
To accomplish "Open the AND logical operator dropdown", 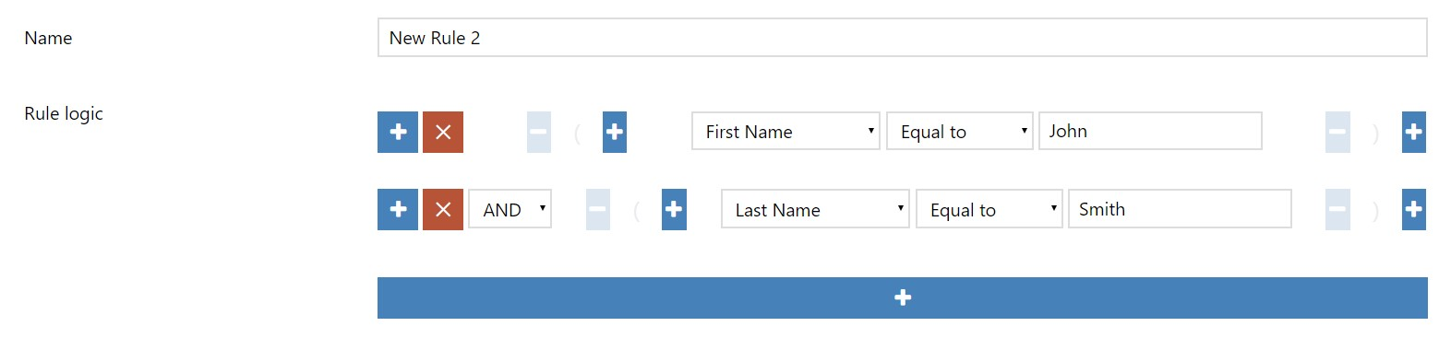I will (510, 209).
